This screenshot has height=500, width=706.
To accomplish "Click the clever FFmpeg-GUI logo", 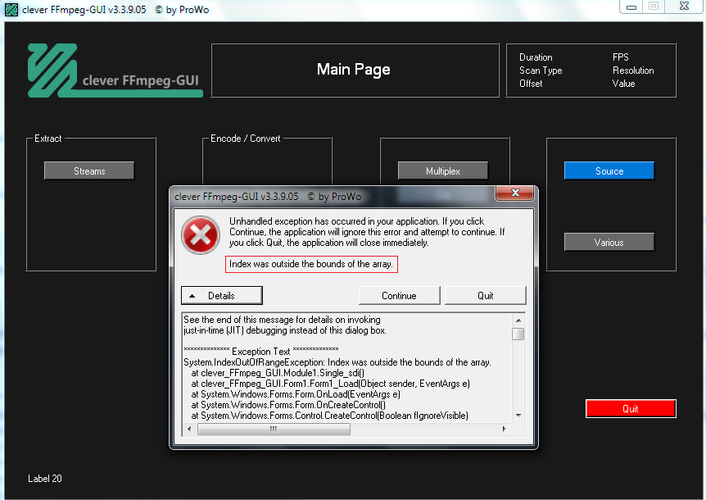I will 115,70.
